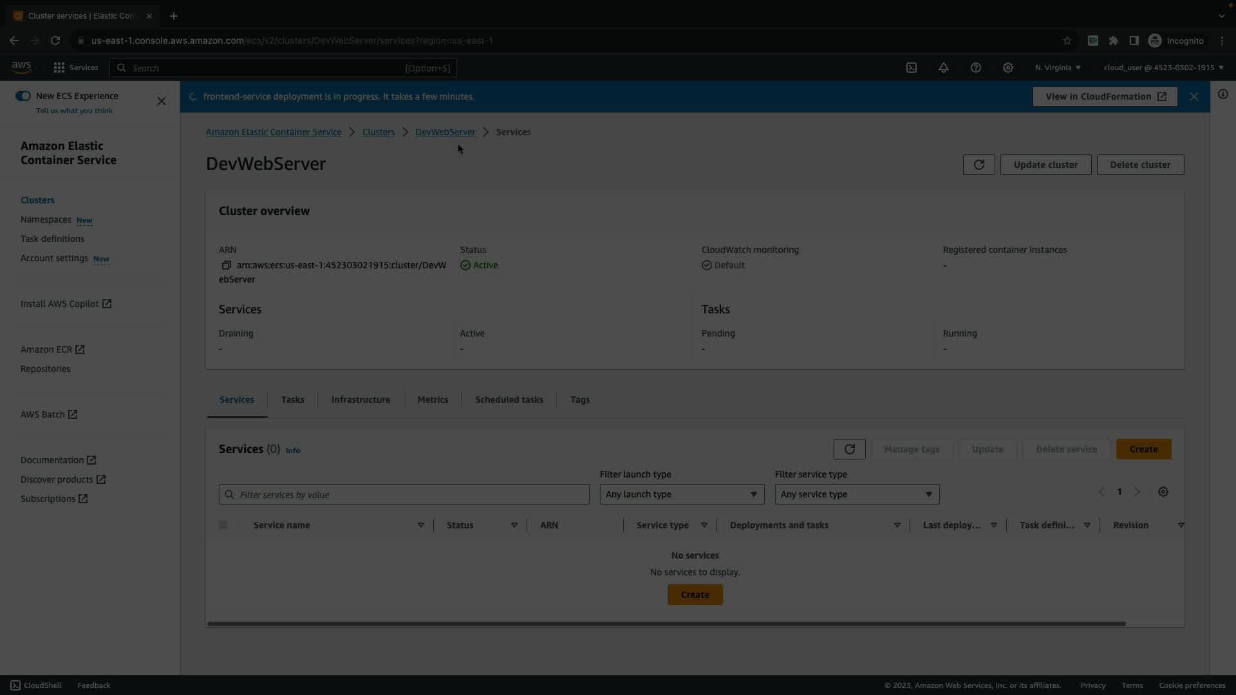Expand the Any service type dropdown
Image resolution: width=1236 pixels, height=695 pixels.
[857, 494]
